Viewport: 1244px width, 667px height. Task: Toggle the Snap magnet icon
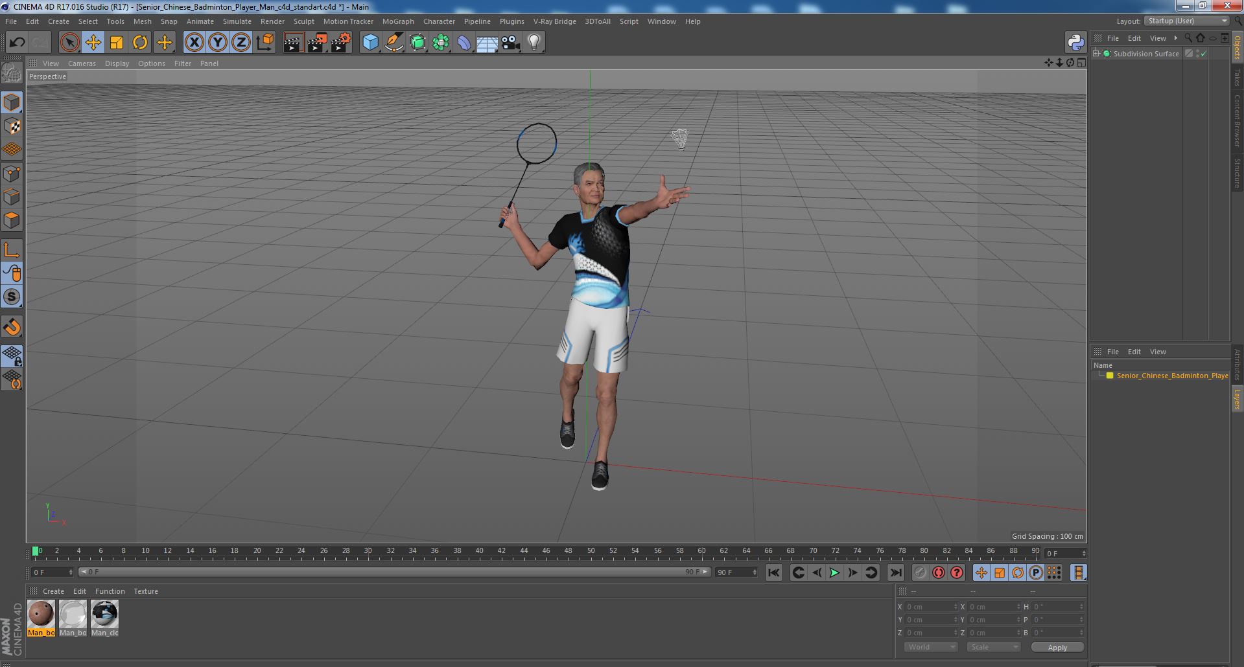[x=12, y=327]
